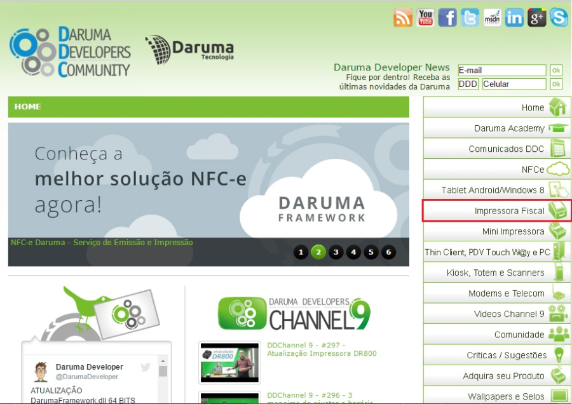
Task: Open Daruma Academy menu item
Action: coord(497,128)
